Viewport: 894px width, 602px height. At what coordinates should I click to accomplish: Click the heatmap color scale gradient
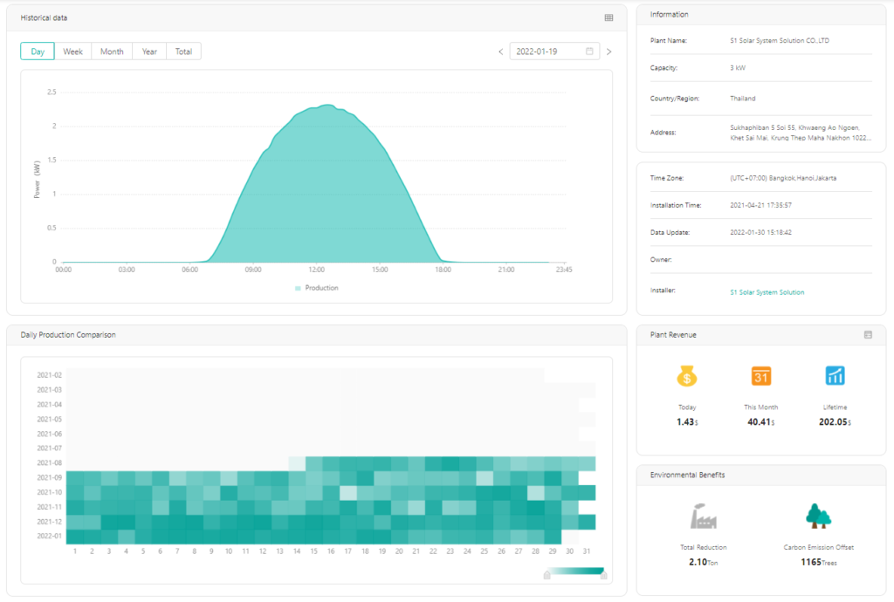click(x=576, y=573)
